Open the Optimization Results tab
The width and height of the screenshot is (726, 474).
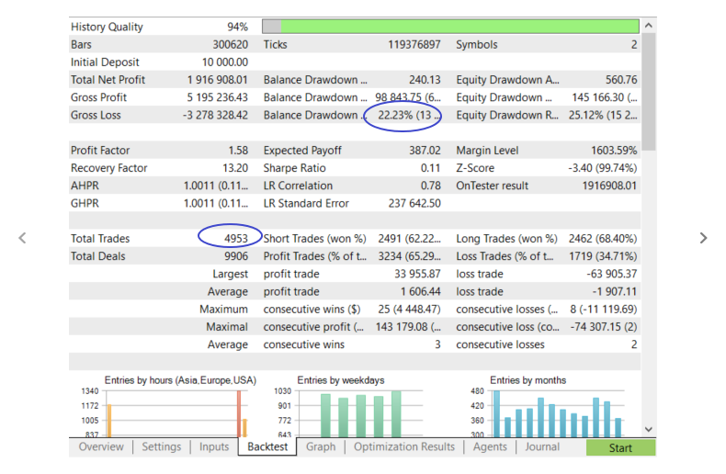(404, 446)
